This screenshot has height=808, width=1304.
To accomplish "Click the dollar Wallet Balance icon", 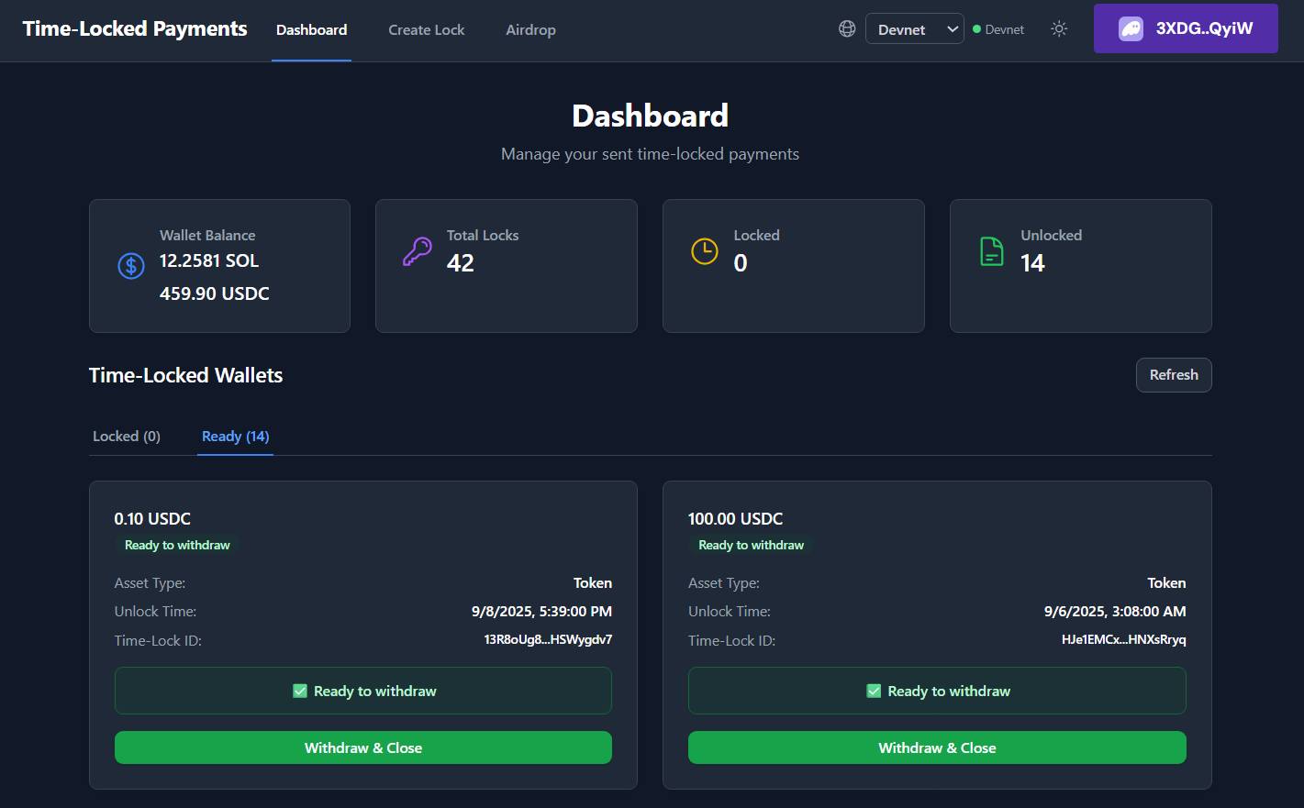I will (x=130, y=265).
